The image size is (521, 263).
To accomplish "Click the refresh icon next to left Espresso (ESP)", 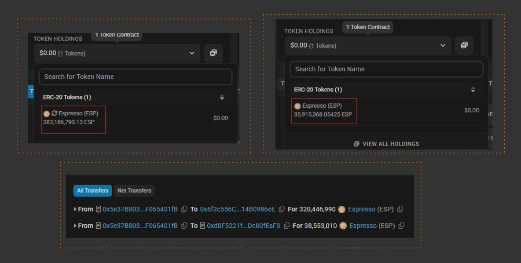I will coord(55,113).
